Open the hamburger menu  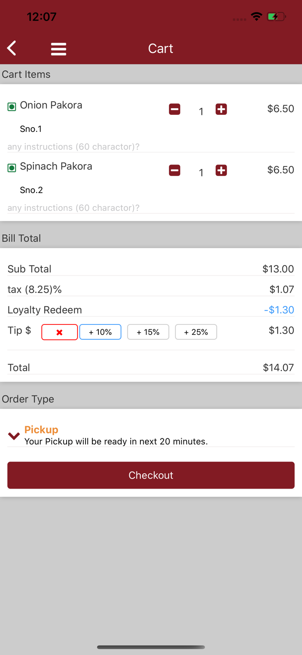coord(58,48)
